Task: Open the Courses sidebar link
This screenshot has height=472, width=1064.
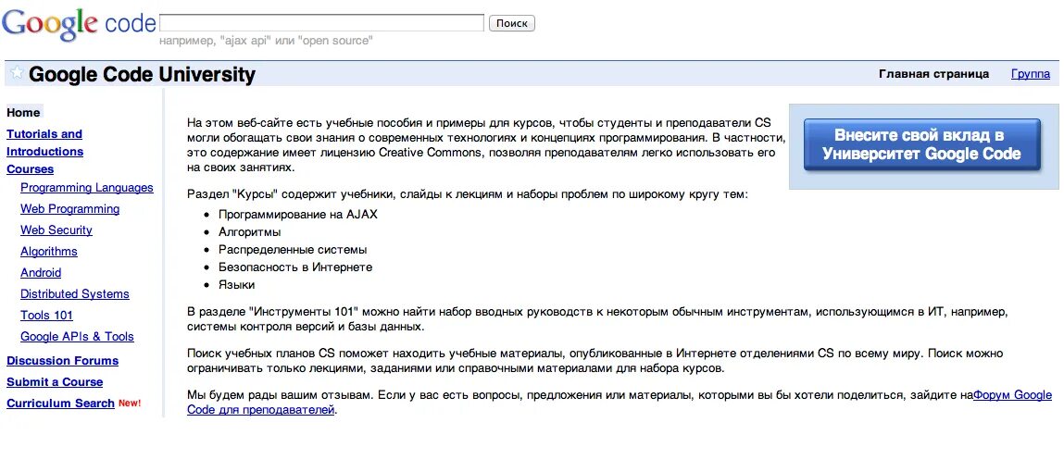Action: [30, 169]
